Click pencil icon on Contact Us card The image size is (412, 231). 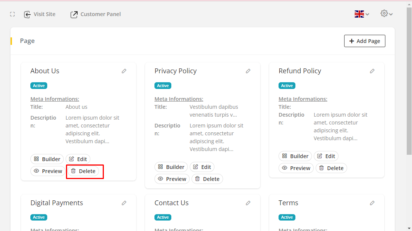point(248,203)
